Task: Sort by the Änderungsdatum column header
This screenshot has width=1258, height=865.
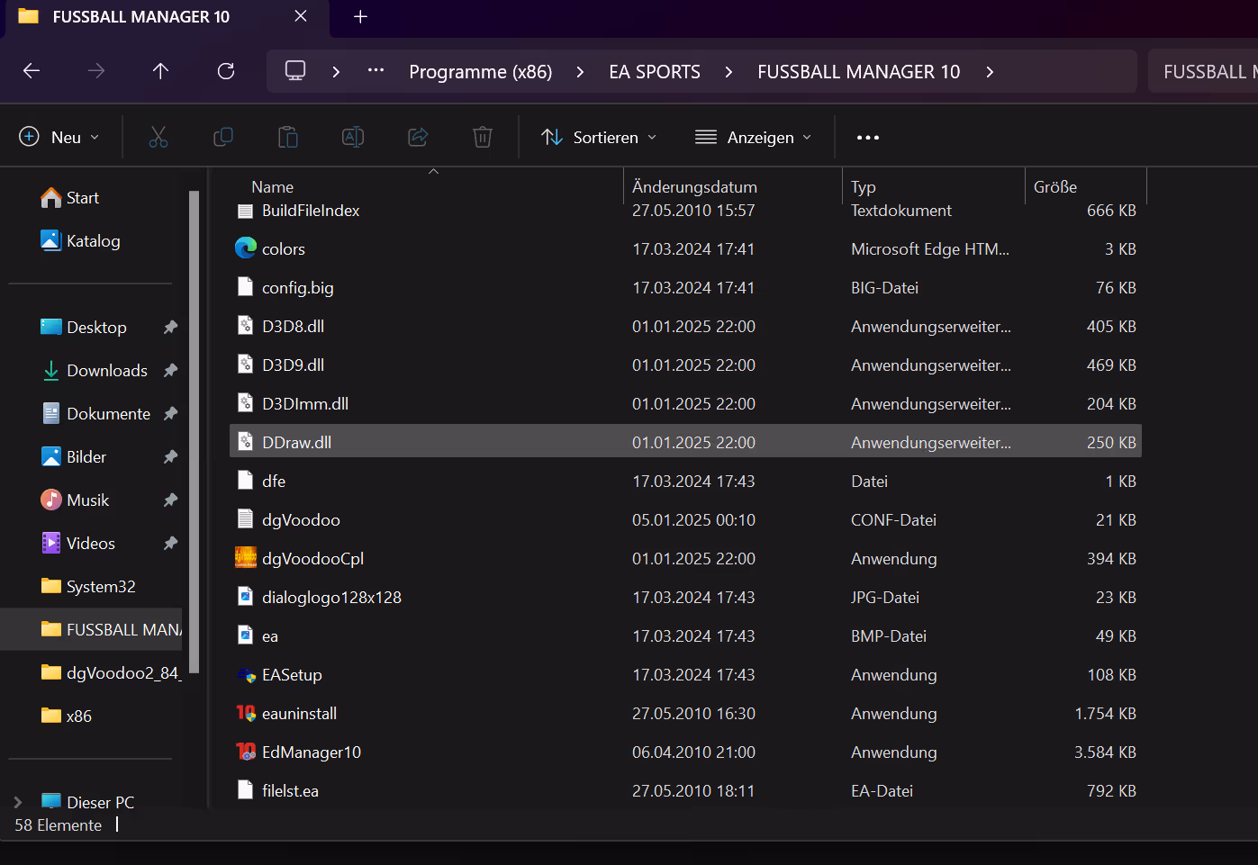Action: [694, 186]
